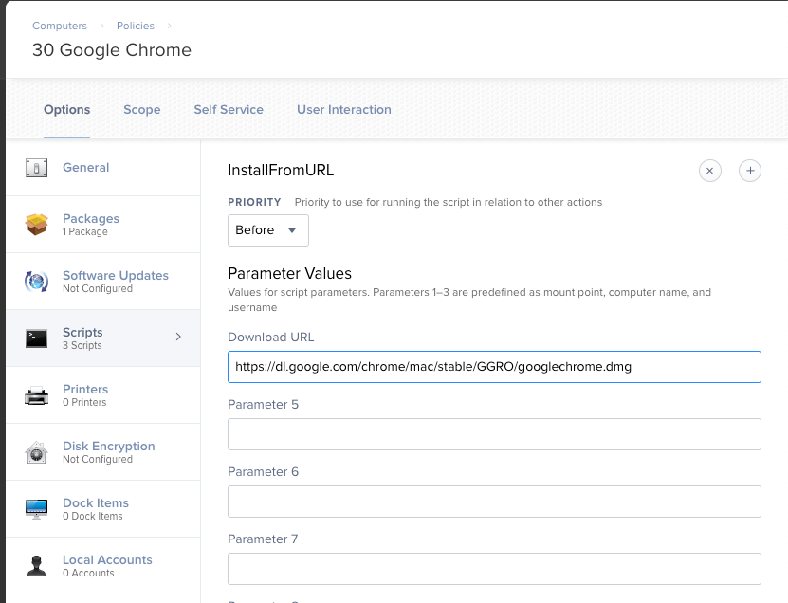This screenshot has height=603, width=788.
Task: Go to Policies breadcrumb link
Action: [x=136, y=26]
